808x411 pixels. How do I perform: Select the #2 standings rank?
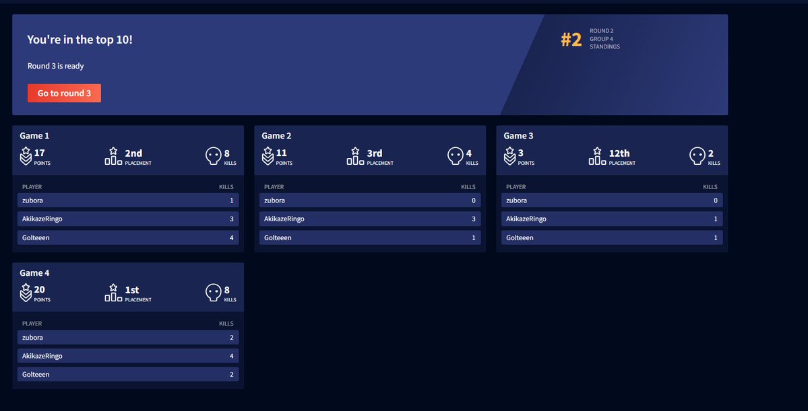[571, 40]
